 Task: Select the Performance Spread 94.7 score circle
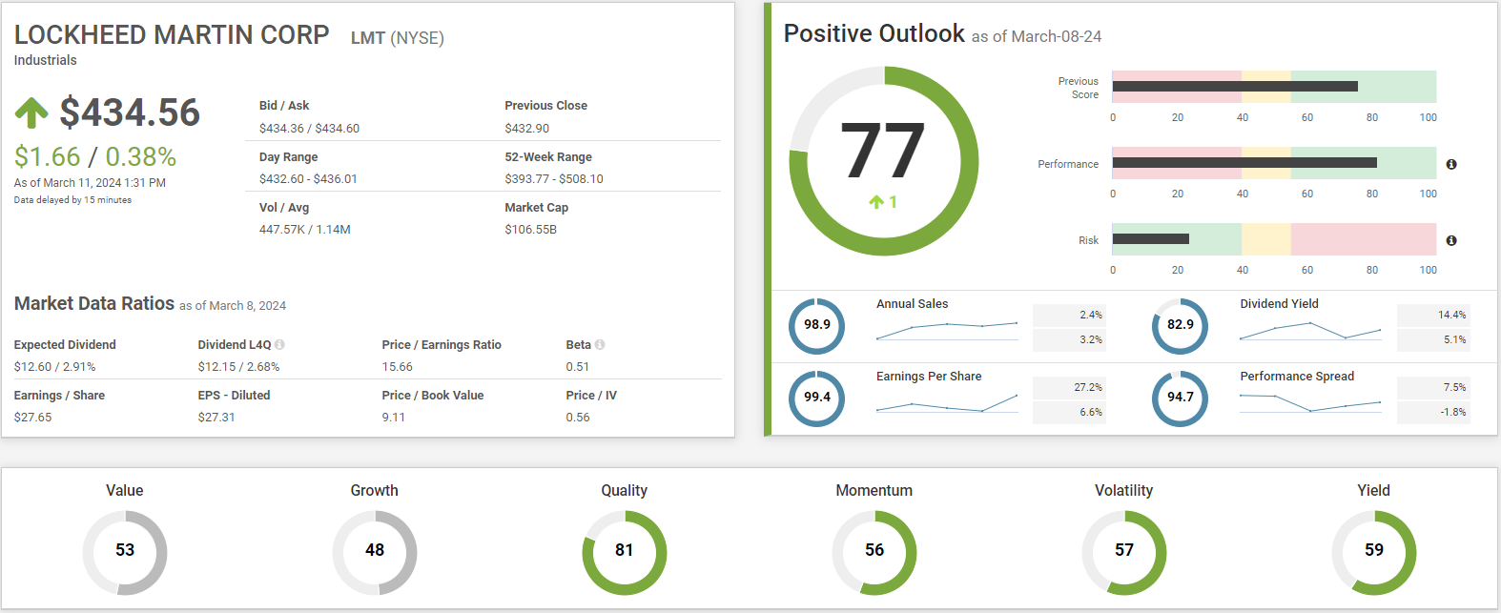tap(1181, 398)
